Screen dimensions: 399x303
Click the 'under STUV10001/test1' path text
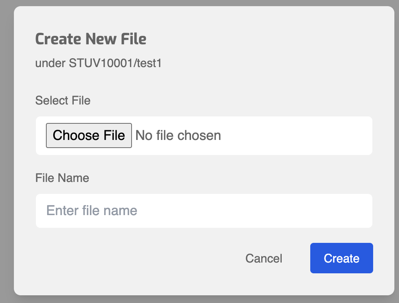coord(98,63)
